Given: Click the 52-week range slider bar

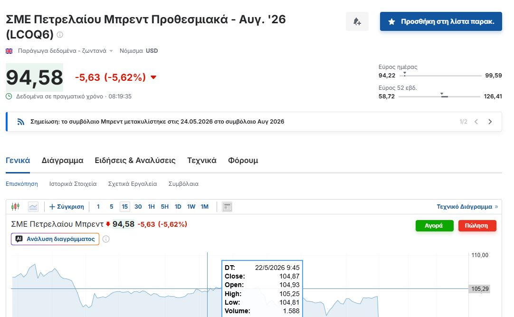Looking at the screenshot, I should point(439,96).
